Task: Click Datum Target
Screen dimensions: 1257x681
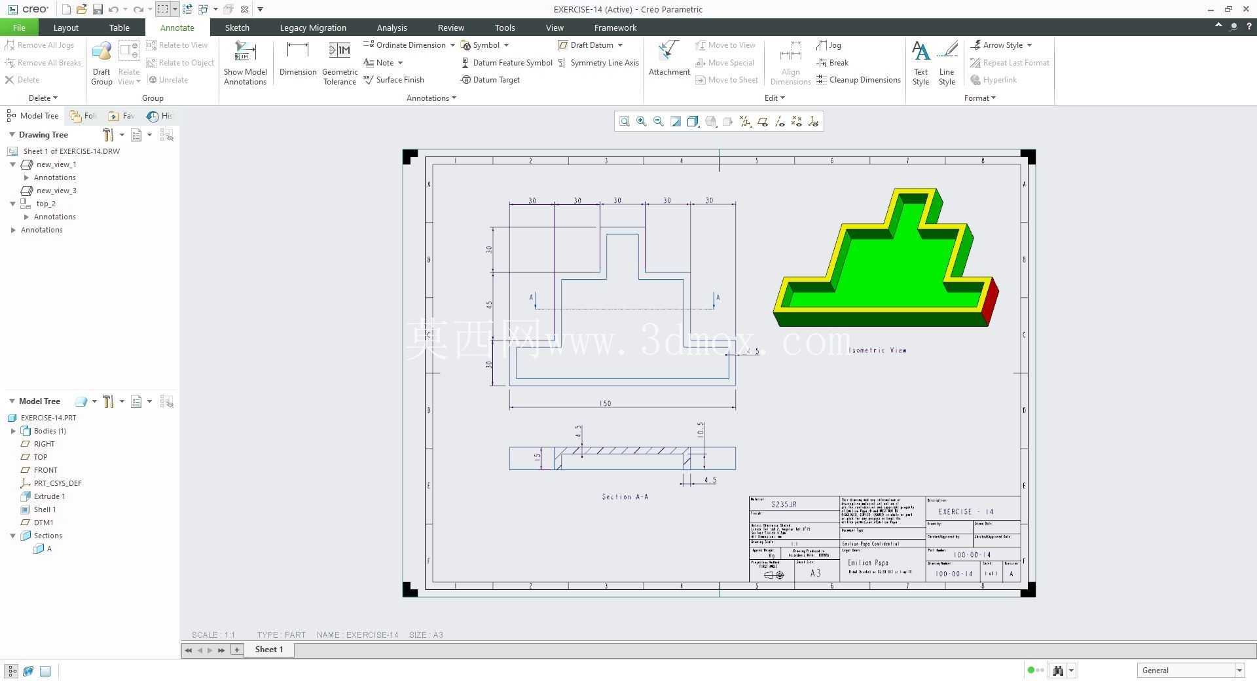Action: [490, 80]
